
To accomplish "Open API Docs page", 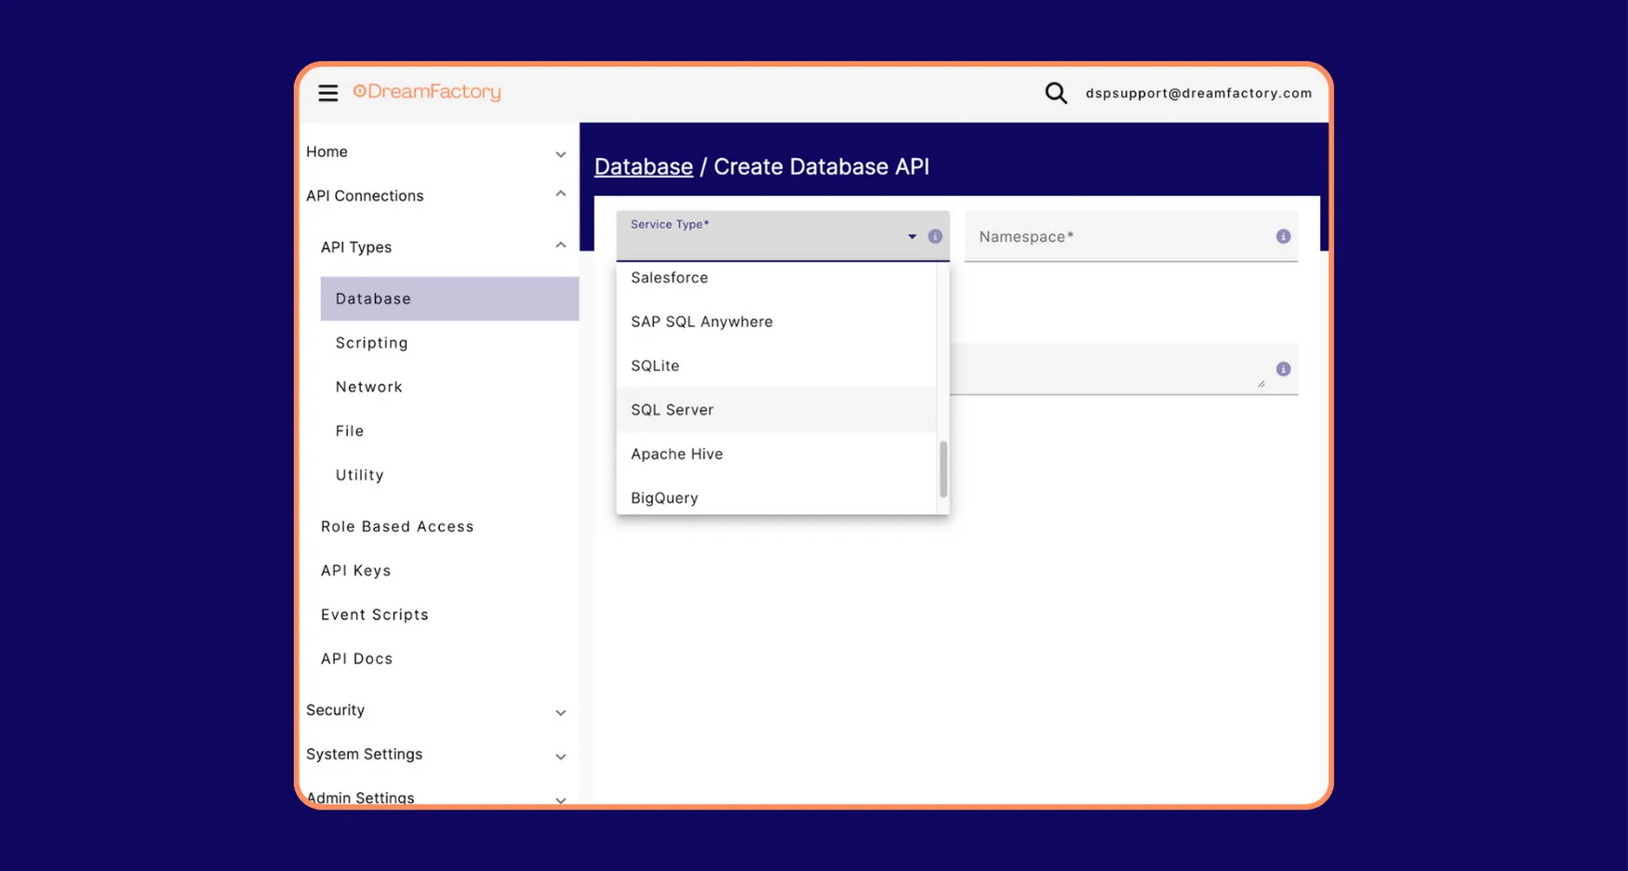I will [356, 658].
